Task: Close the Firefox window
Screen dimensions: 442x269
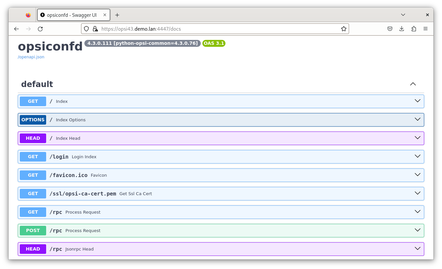Action: coord(427,15)
